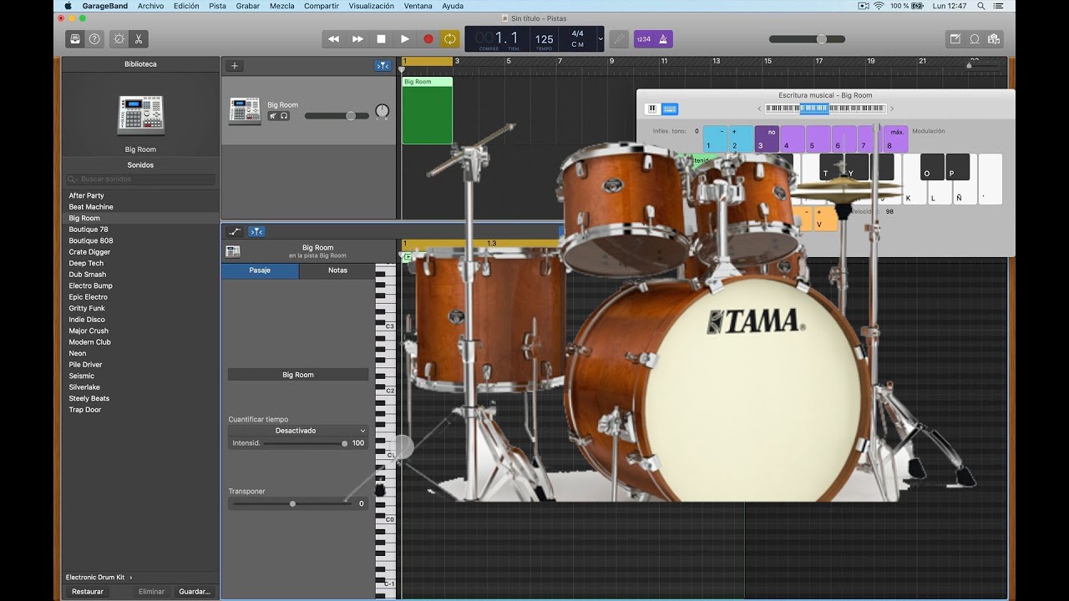Image resolution: width=1069 pixels, height=601 pixels.
Task: Toggle the Library panel button
Action: (75, 39)
